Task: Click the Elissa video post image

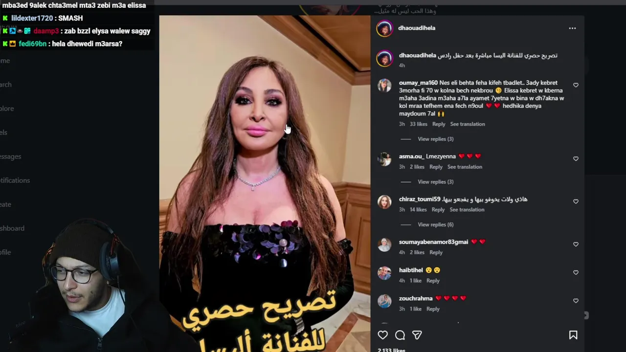Action: point(265,183)
